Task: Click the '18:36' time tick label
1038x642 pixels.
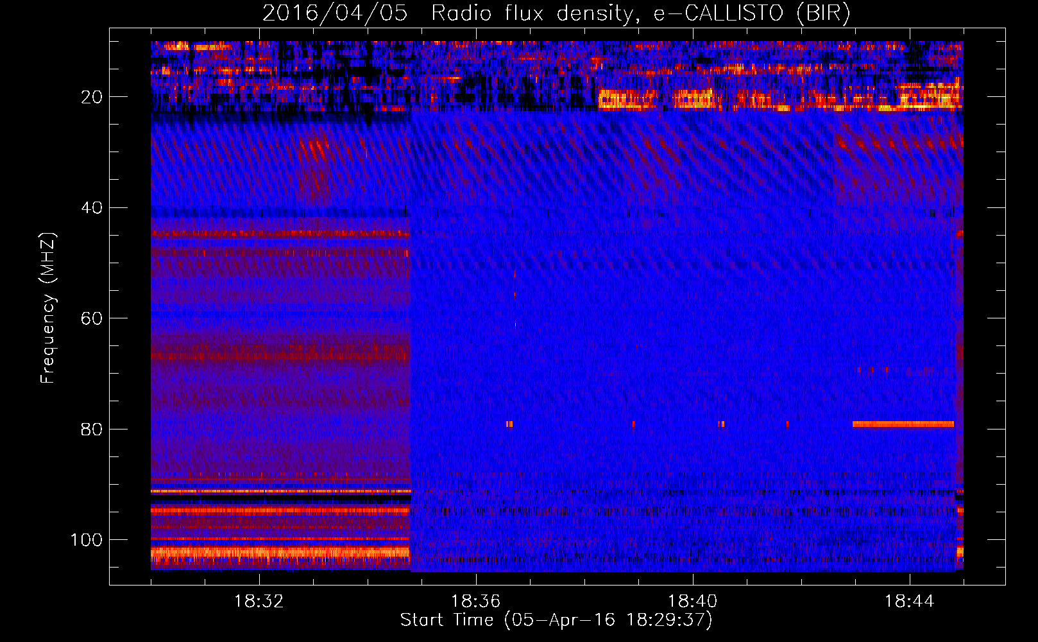Action: point(476,602)
